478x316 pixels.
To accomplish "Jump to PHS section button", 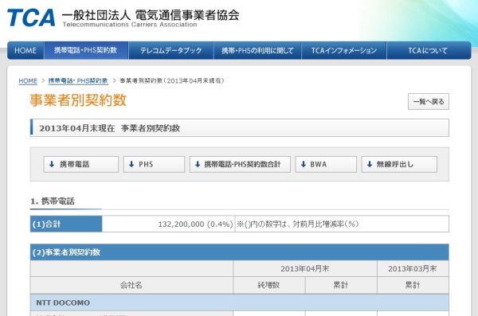I will [x=154, y=164].
